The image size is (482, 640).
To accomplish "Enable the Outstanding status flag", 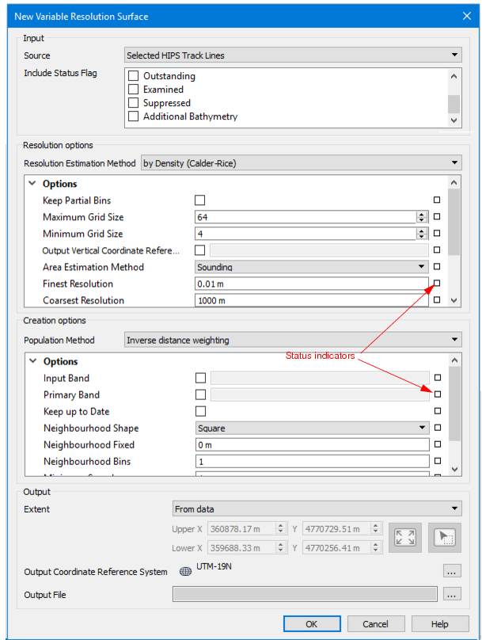I will [x=133, y=76].
